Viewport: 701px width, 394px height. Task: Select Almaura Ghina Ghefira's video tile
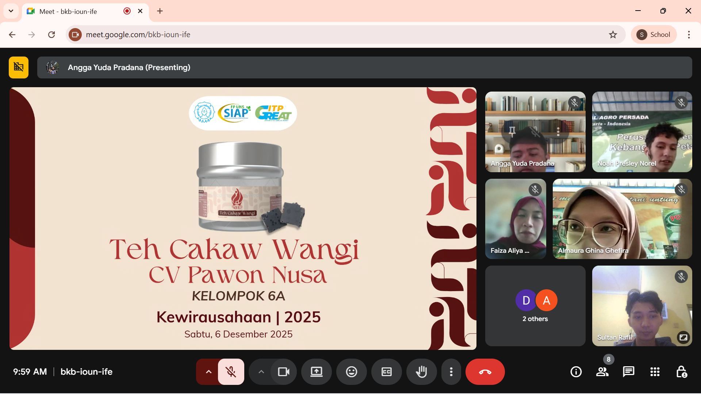[622, 219]
